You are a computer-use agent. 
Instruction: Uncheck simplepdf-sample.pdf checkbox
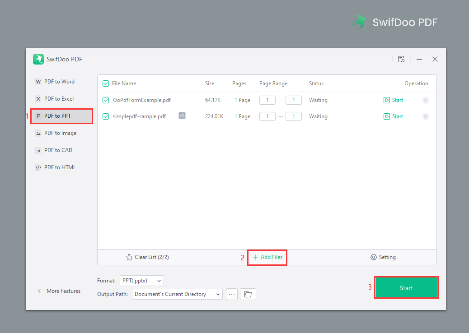106,116
